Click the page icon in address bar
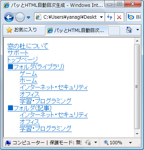 (x=38, y=17)
